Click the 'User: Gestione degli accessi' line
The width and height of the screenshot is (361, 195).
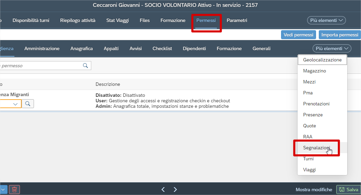click(x=163, y=101)
